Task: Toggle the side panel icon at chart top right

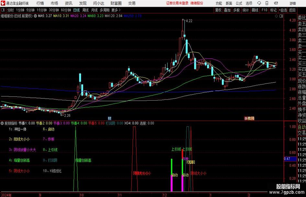Action: [281, 16]
